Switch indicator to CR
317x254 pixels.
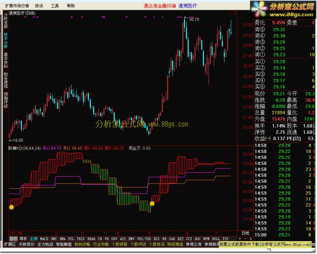(x=100, y=239)
